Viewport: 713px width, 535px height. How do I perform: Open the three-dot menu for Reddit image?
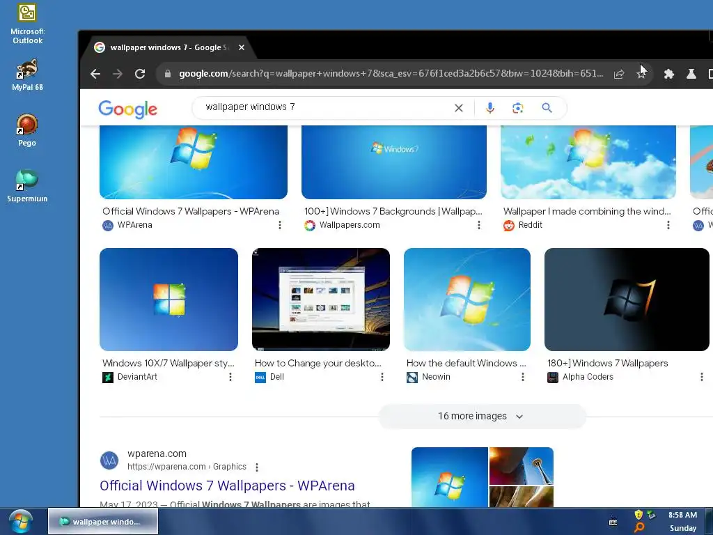pyautogui.click(x=668, y=225)
